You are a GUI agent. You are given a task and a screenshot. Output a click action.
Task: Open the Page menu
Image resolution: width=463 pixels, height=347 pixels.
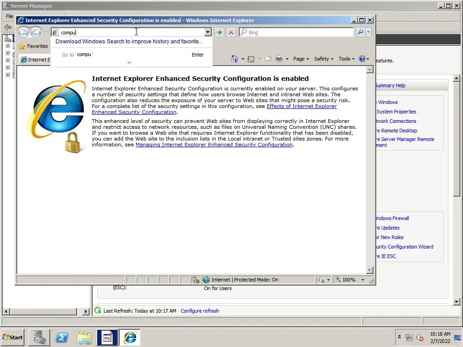click(301, 59)
